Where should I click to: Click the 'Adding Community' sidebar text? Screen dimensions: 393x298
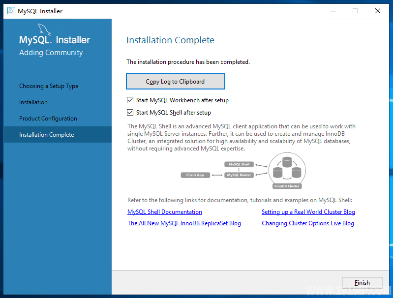[x=51, y=53]
